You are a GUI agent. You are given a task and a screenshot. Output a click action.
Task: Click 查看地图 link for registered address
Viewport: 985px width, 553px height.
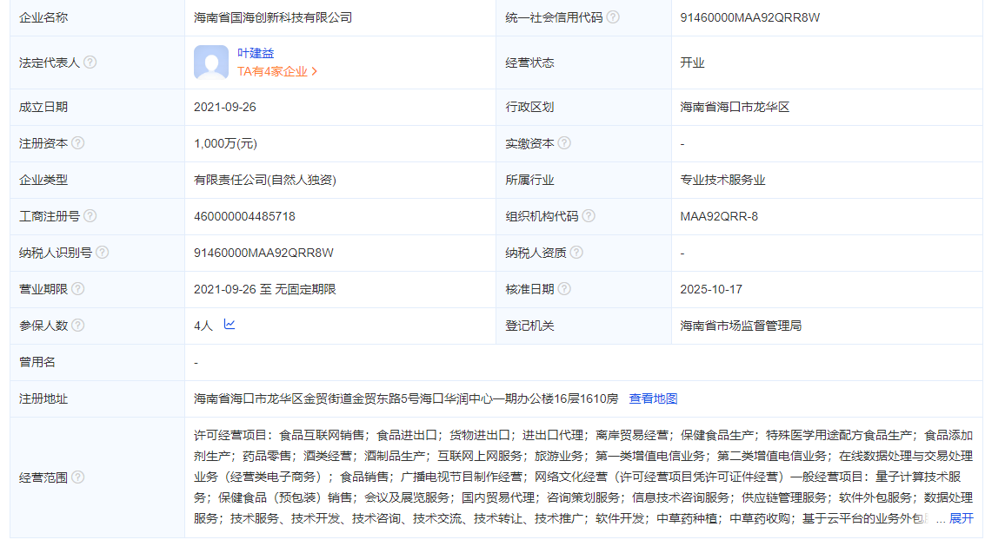653,398
